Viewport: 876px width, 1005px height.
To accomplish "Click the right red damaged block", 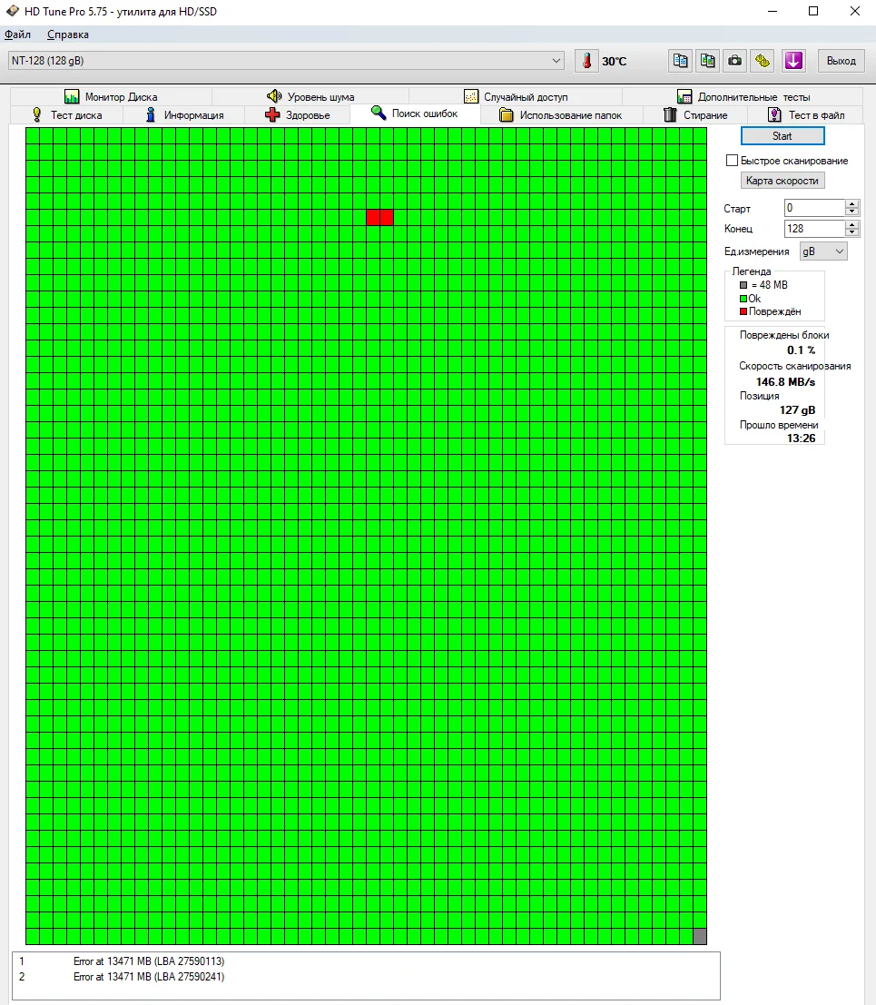I will (387, 217).
